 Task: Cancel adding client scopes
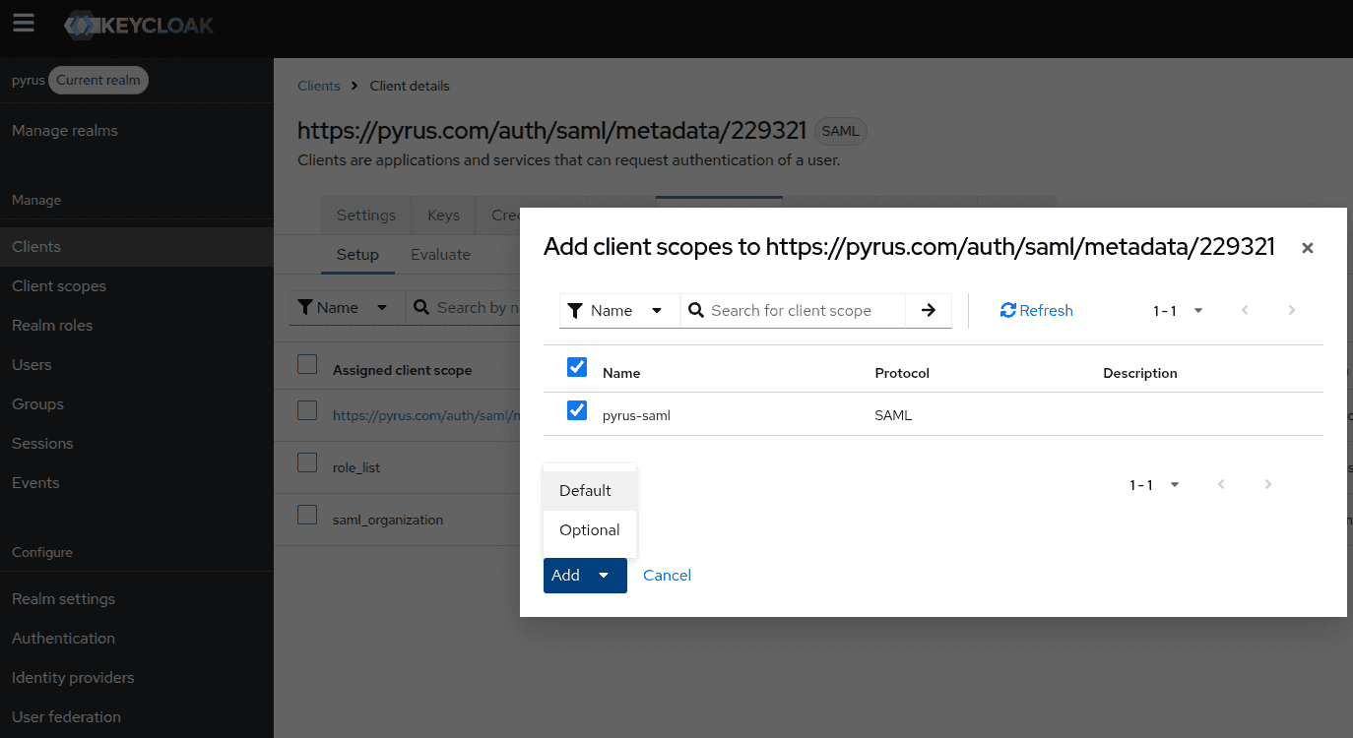point(667,576)
